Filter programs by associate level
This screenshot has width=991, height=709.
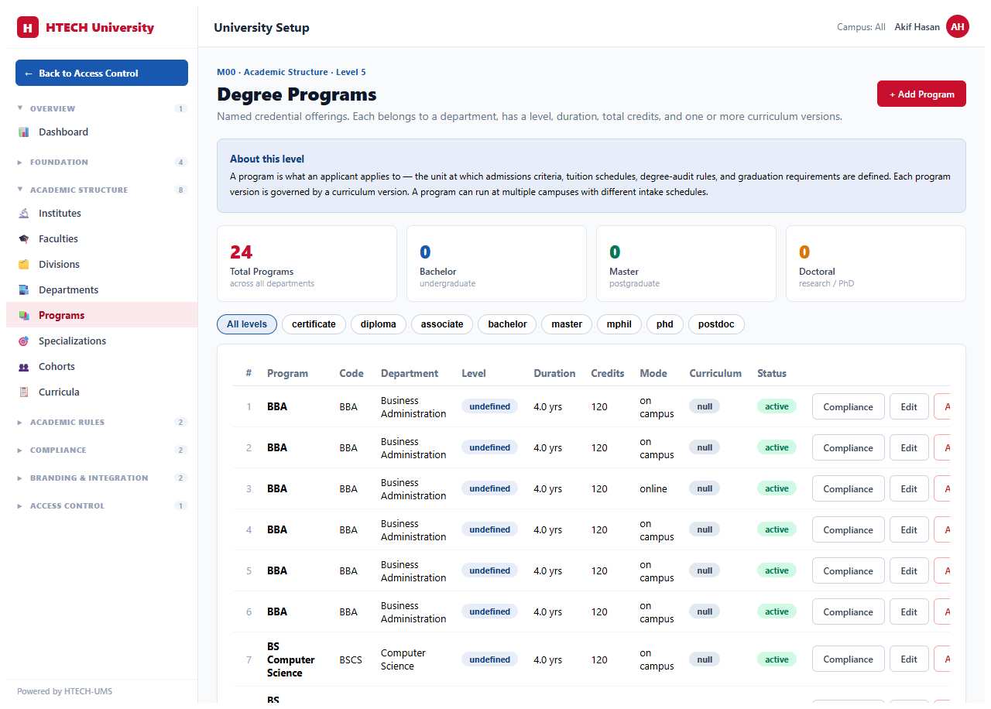pos(442,324)
